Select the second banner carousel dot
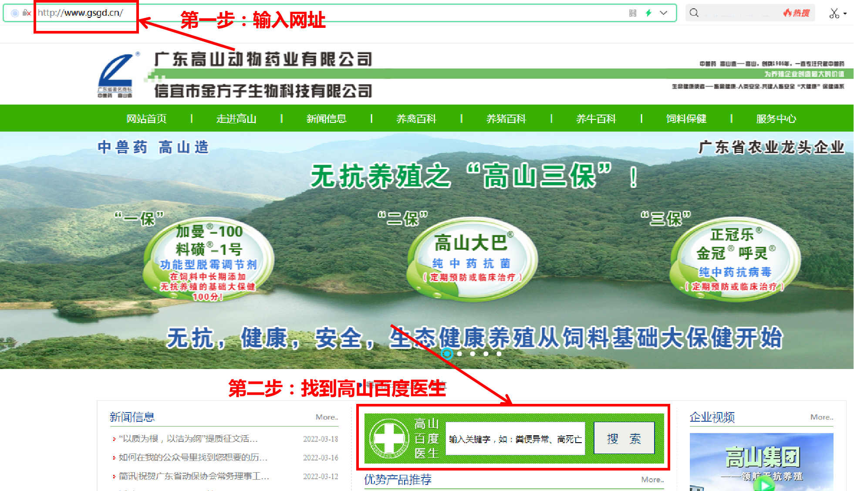 pos(460,354)
